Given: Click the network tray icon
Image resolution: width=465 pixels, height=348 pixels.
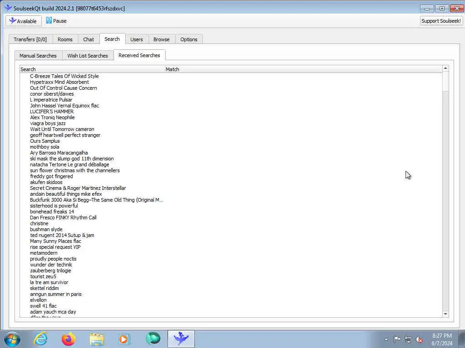Looking at the screenshot, I should click(408, 339).
